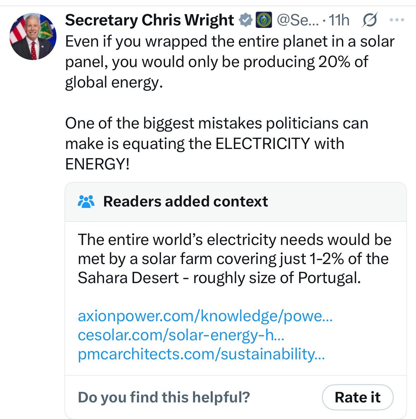Click the capitalized word ELECTRICITY in the tweet

pos(263,144)
